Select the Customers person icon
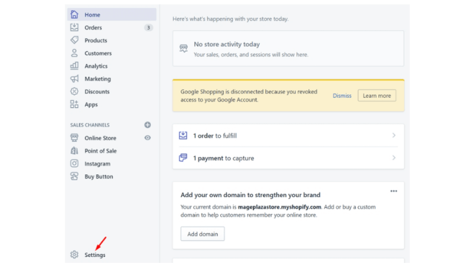 click(x=74, y=53)
